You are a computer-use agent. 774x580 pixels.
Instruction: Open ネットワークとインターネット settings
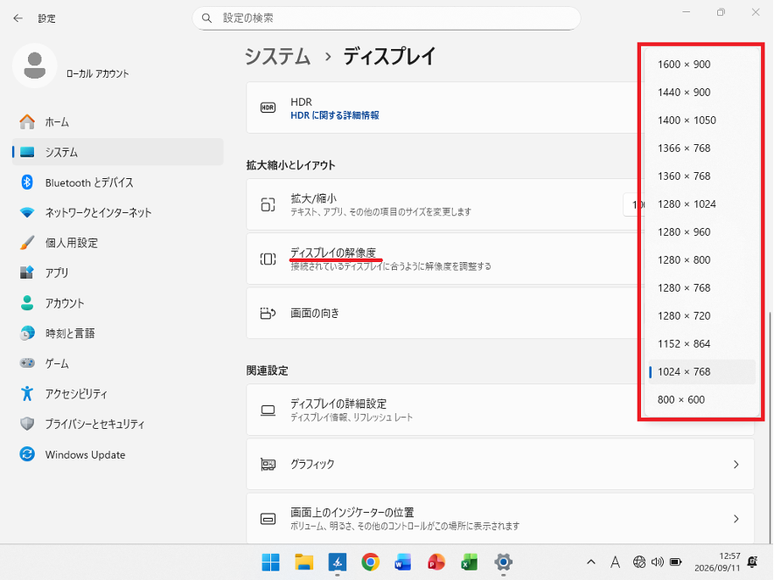[117, 212]
